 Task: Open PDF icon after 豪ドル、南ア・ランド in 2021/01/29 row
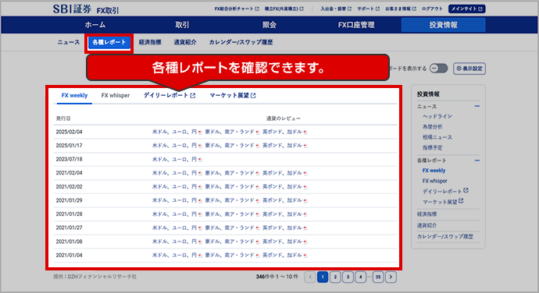[x=258, y=201]
